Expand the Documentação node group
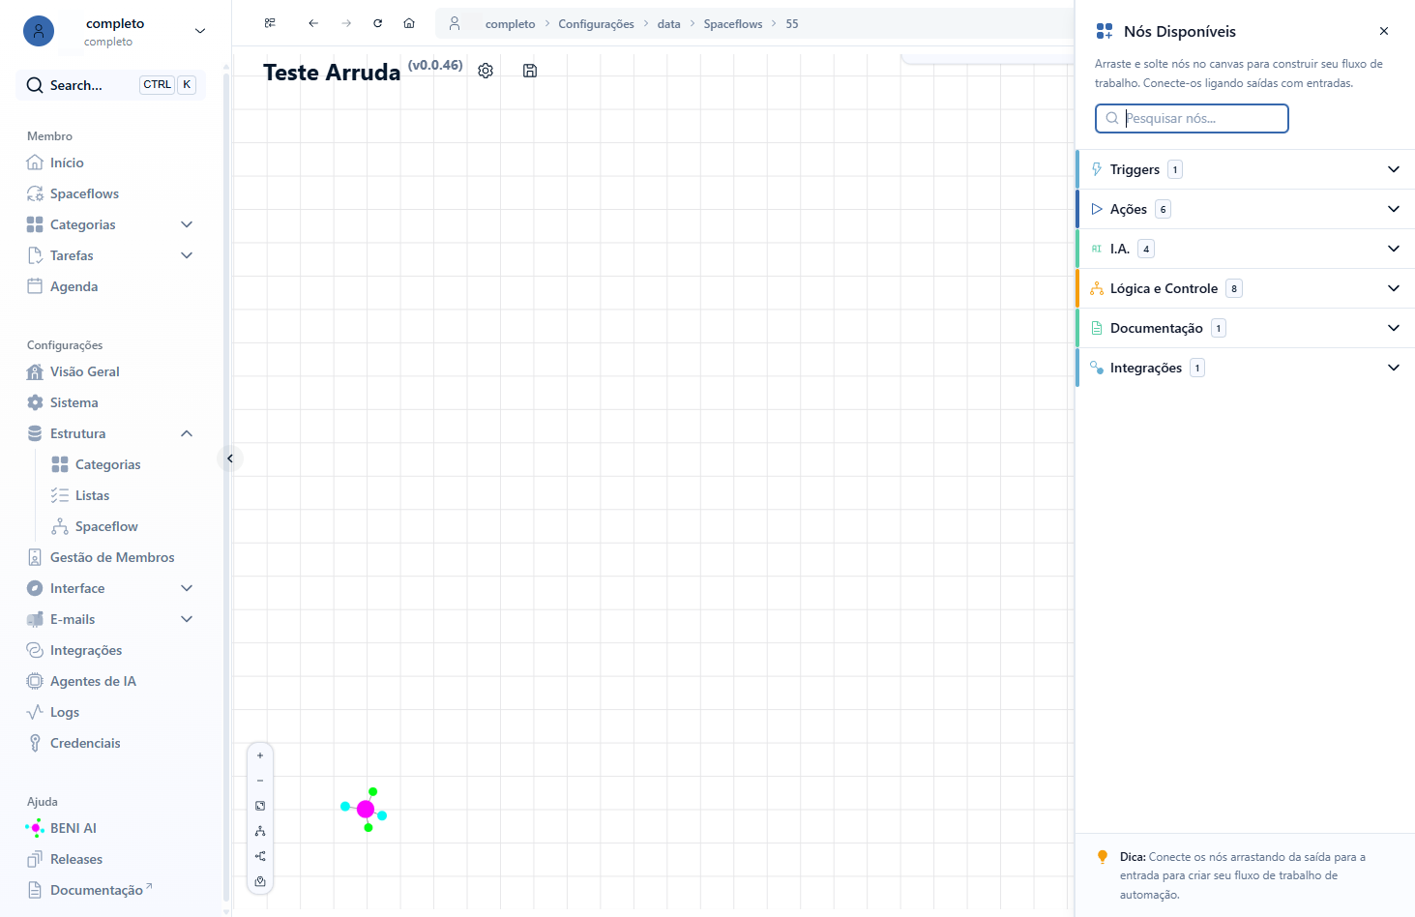Screen dimensions: 1415x917 [x=1246, y=328]
